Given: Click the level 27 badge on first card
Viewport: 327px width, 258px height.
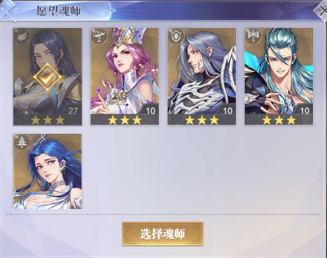Looking at the screenshot, I should point(73,110).
